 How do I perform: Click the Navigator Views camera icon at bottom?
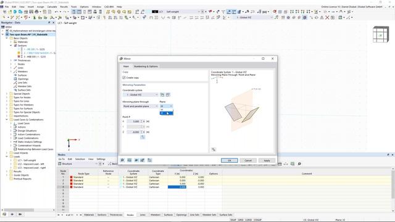click(20, 215)
